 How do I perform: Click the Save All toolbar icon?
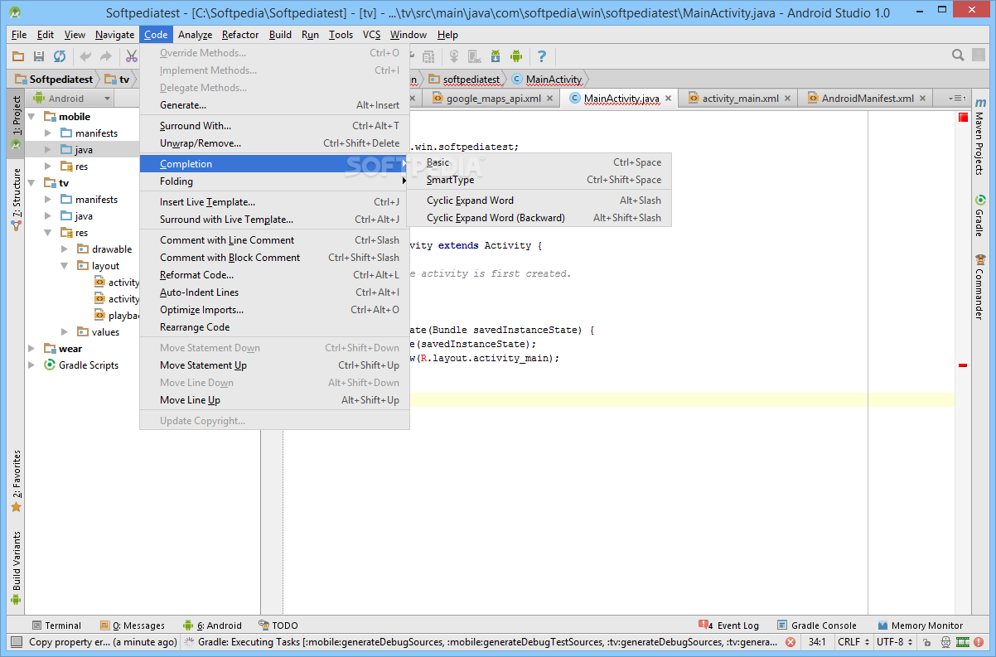pyautogui.click(x=38, y=56)
